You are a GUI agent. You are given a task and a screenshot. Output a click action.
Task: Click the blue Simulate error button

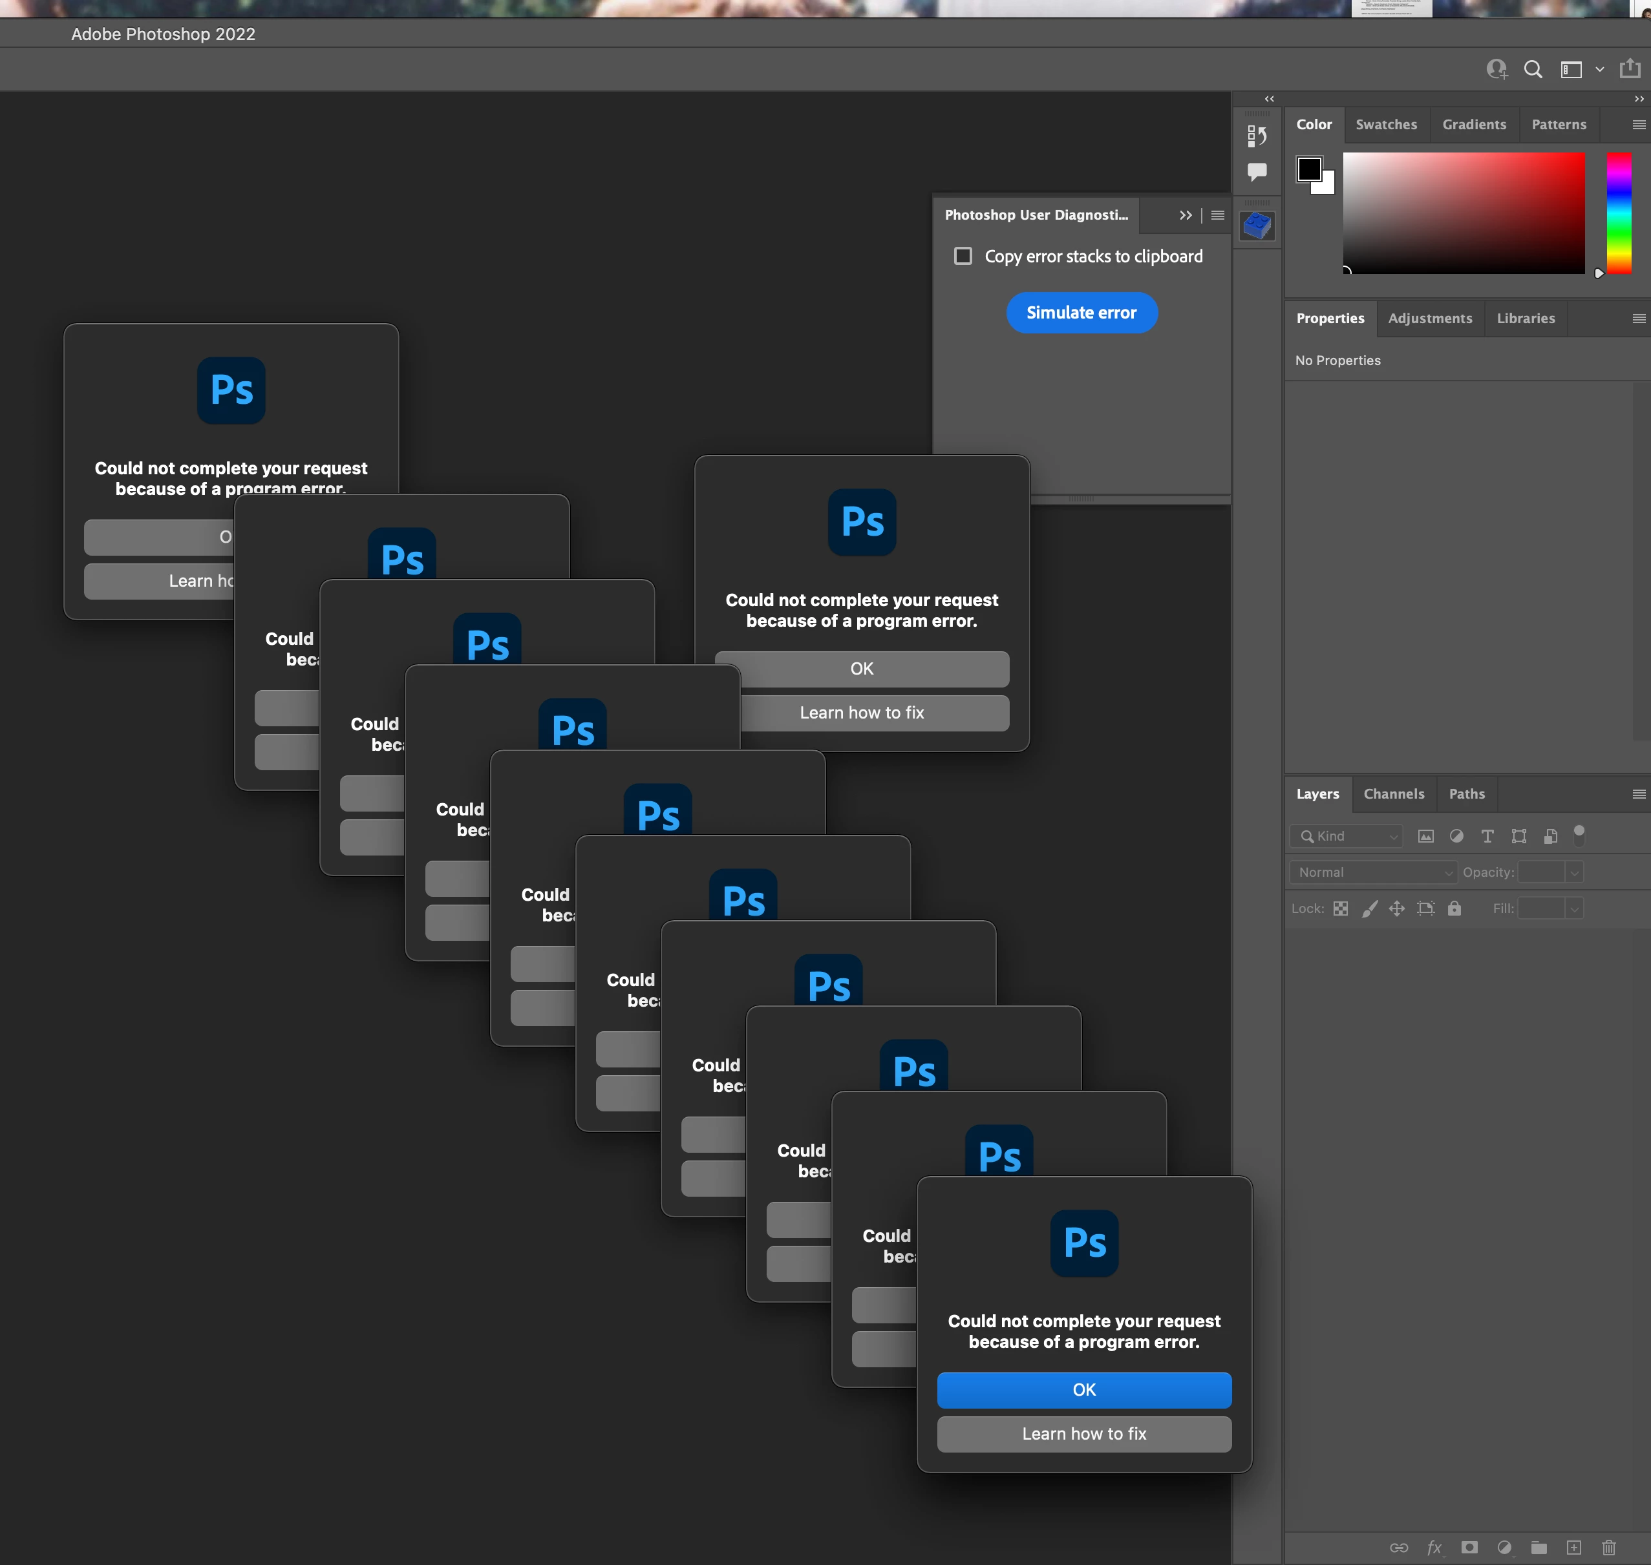coord(1081,313)
